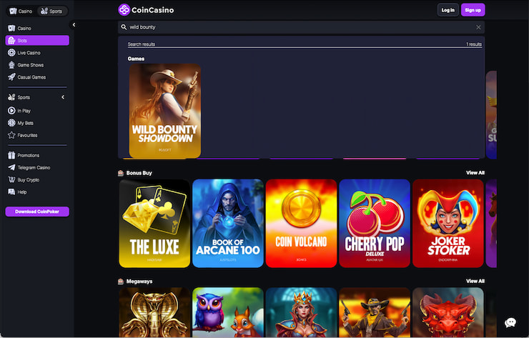This screenshot has height=338, width=529.
Task: Click the Help chat icon in sidebar
Action: tap(11, 192)
